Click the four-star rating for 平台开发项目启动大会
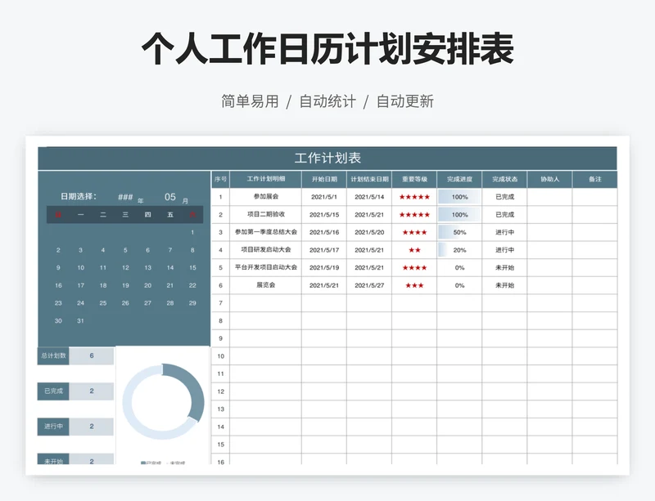Screen dimensions: 655x501 click(414, 268)
